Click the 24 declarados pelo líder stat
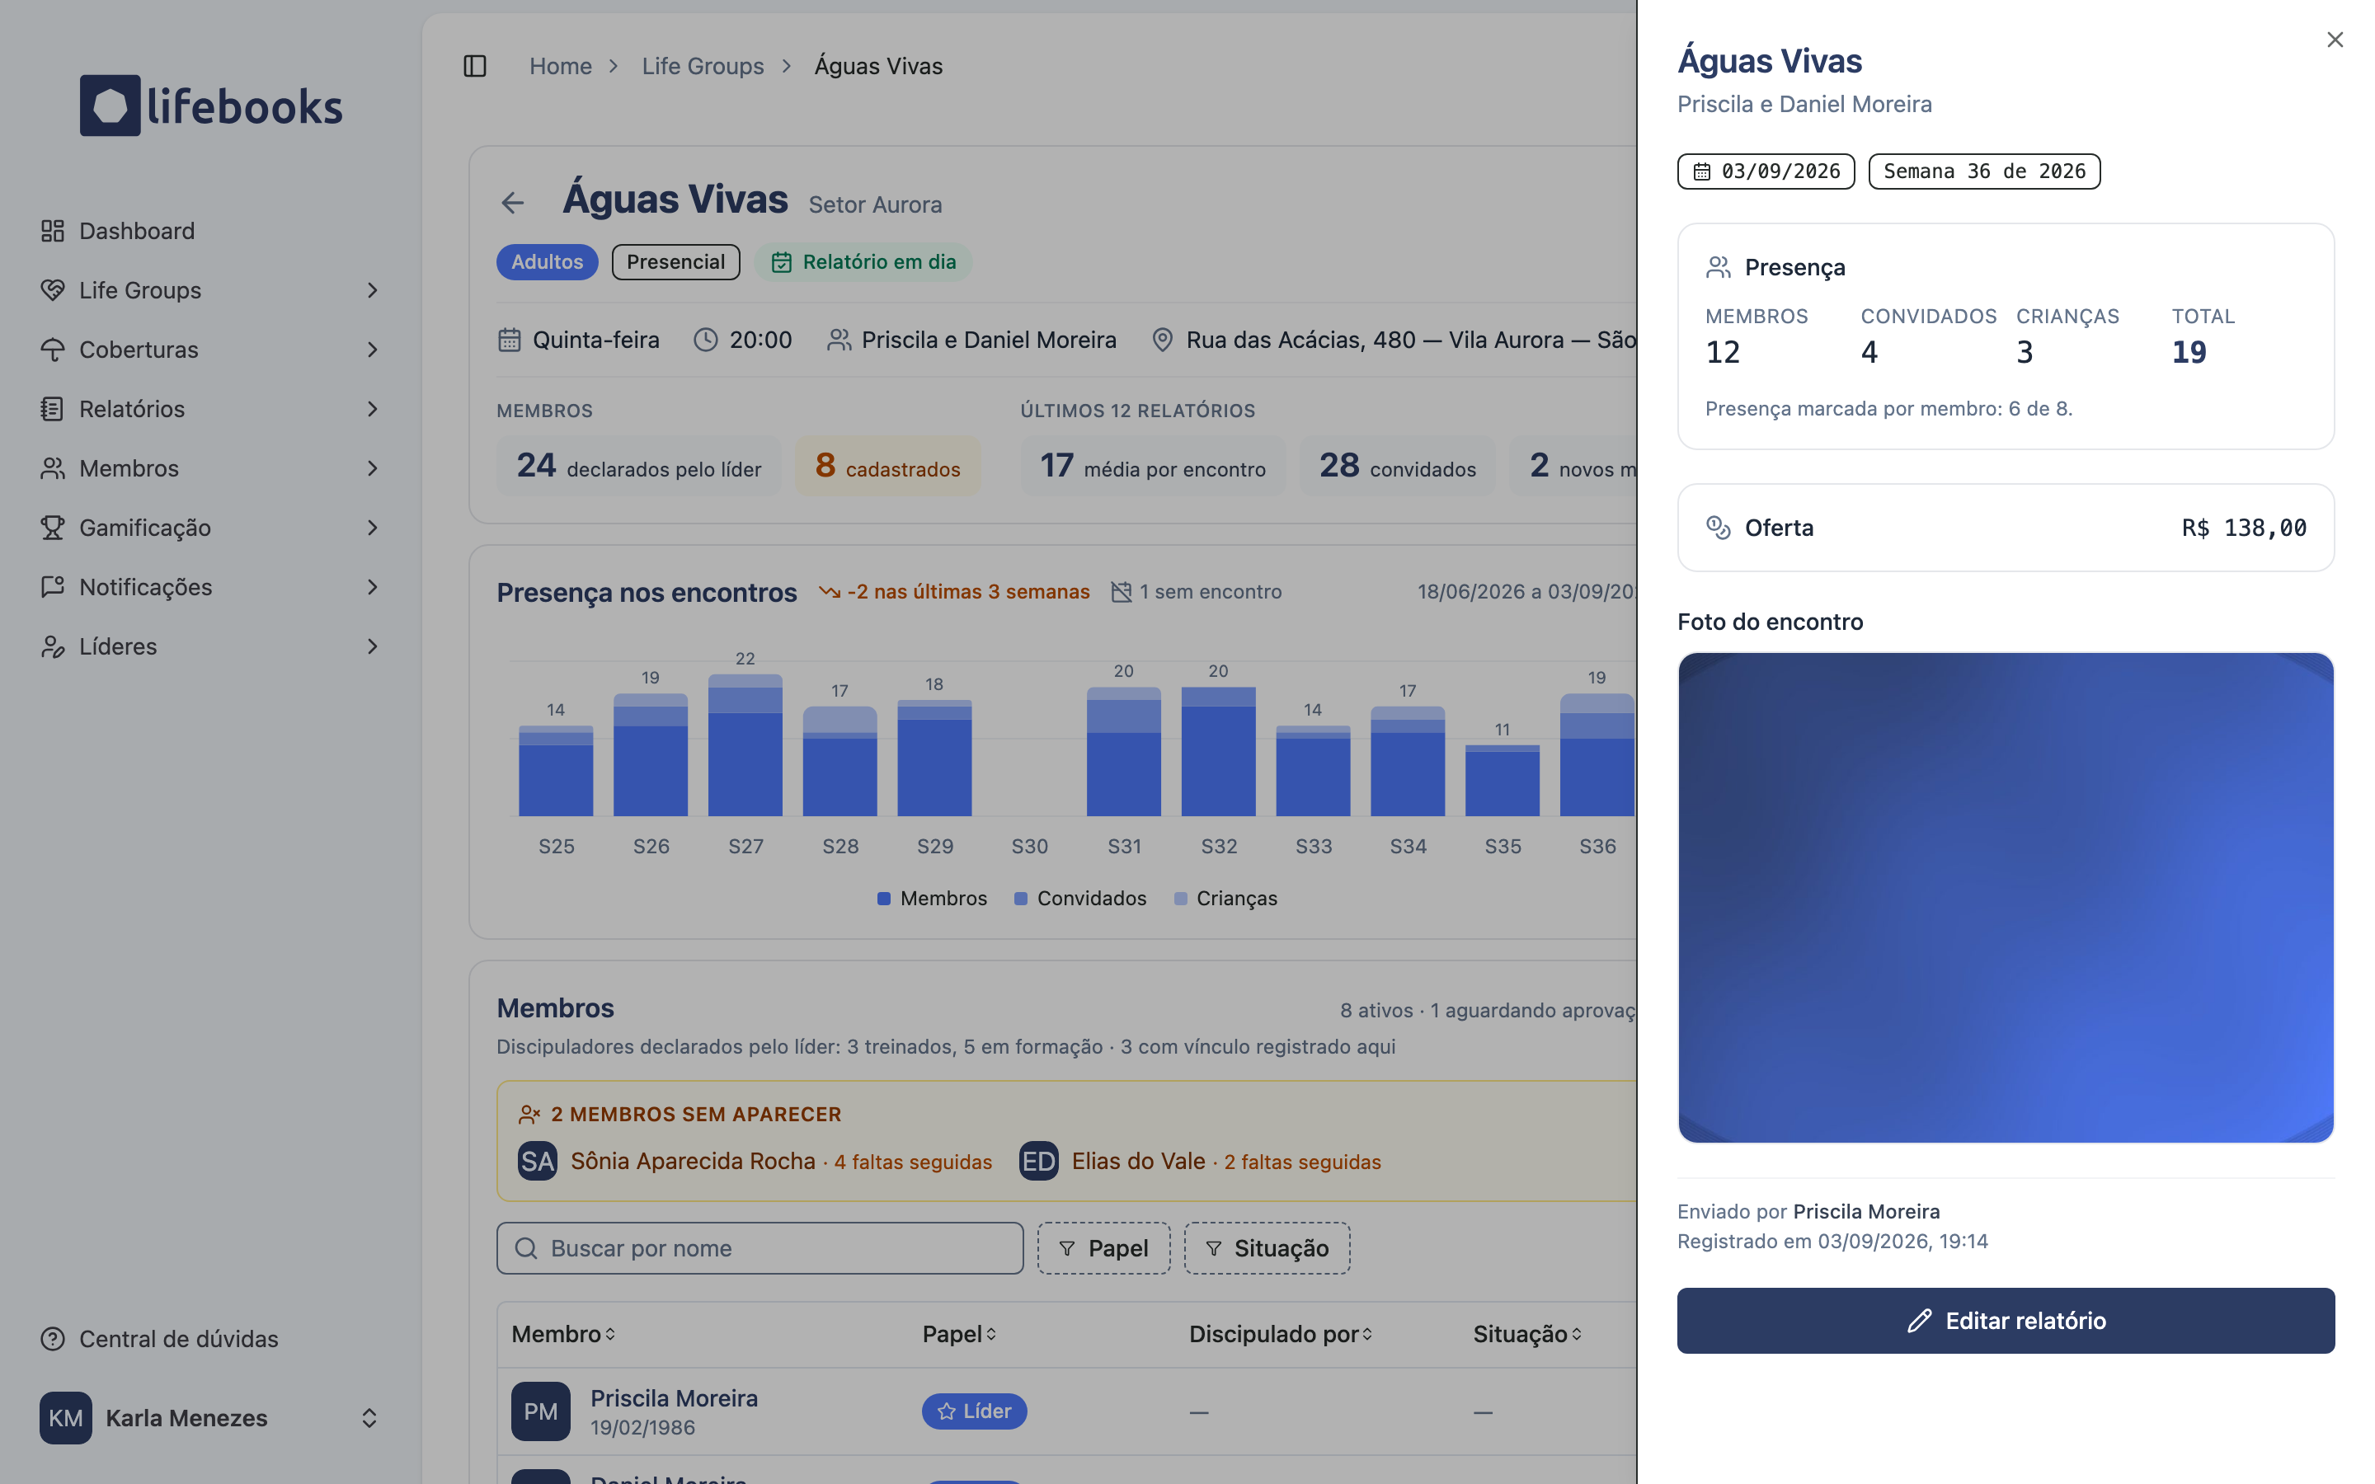This screenshot has height=1484, width=2375. 638,466
